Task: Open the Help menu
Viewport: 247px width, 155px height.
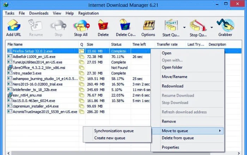Action: click(x=70, y=13)
